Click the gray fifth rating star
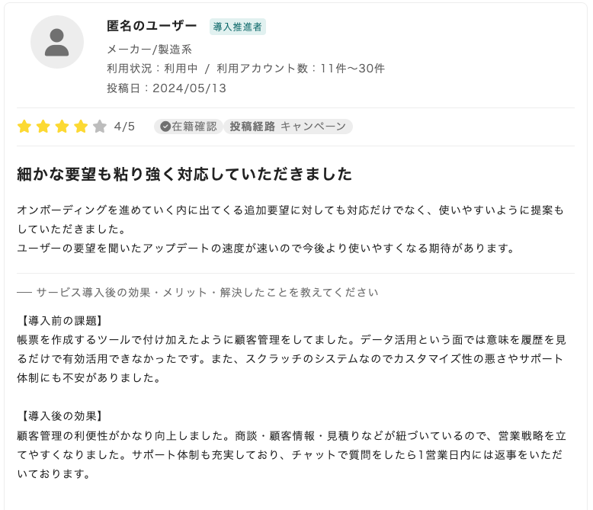The width and height of the screenshot is (593, 510). click(100, 127)
